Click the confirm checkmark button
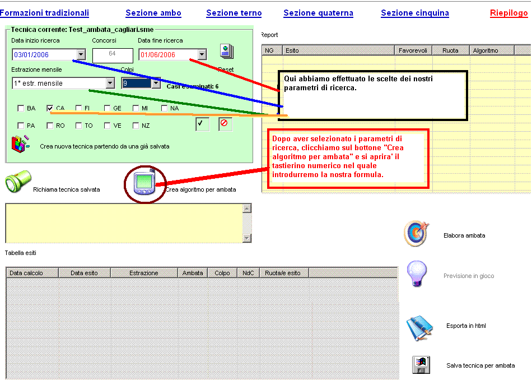The image size is (532, 380). [x=202, y=124]
